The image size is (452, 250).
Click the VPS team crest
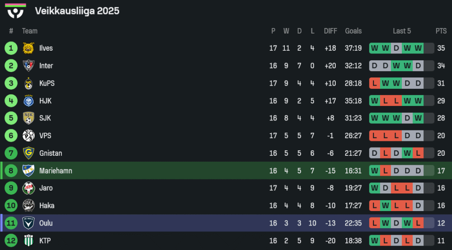(x=28, y=135)
